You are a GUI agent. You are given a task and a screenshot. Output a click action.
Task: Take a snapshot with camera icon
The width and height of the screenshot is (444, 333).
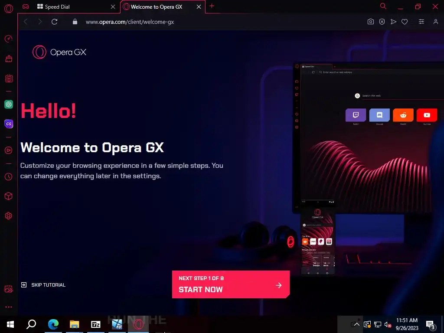pyautogui.click(x=371, y=22)
